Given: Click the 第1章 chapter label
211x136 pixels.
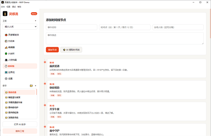Looking at the screenshot, I should point(52,63).
